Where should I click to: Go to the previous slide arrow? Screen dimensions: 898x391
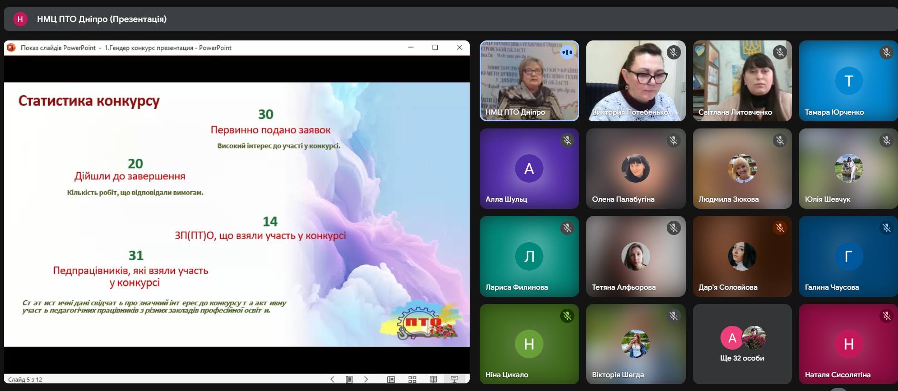point(332,379)
